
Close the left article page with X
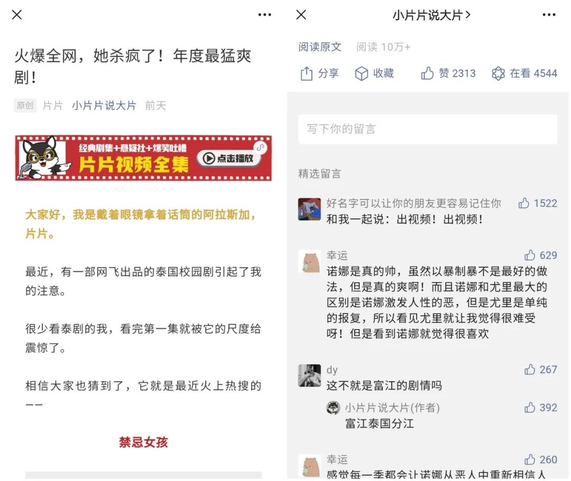pyautogui.click(x=17, y=15)
